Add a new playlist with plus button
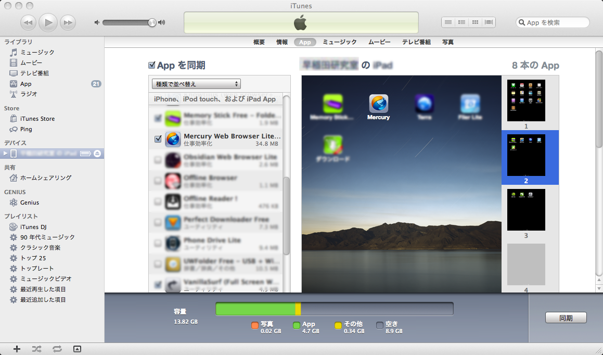Image resolution: width=603 pixels, height=355 pixels. click(x=17, y=349)
